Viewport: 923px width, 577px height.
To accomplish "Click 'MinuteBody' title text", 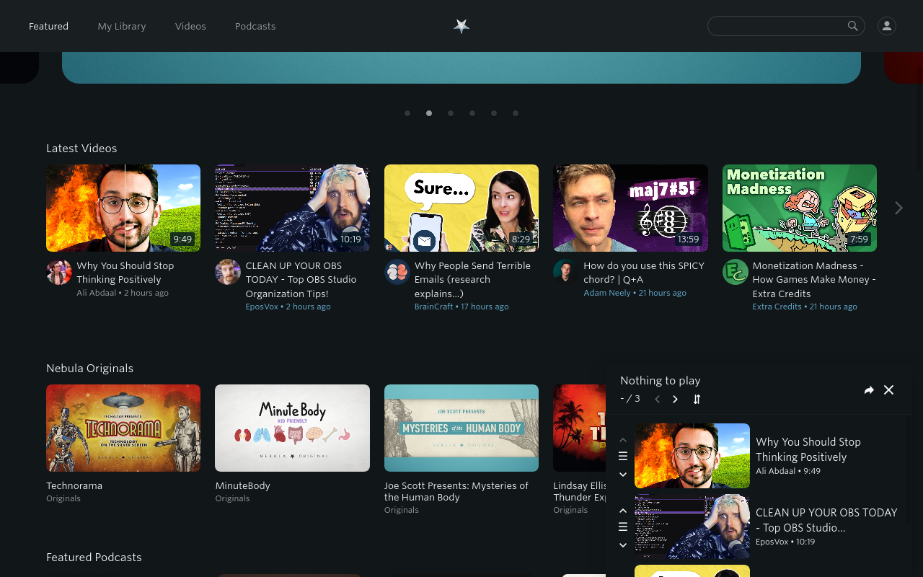I will pos(242,485).
